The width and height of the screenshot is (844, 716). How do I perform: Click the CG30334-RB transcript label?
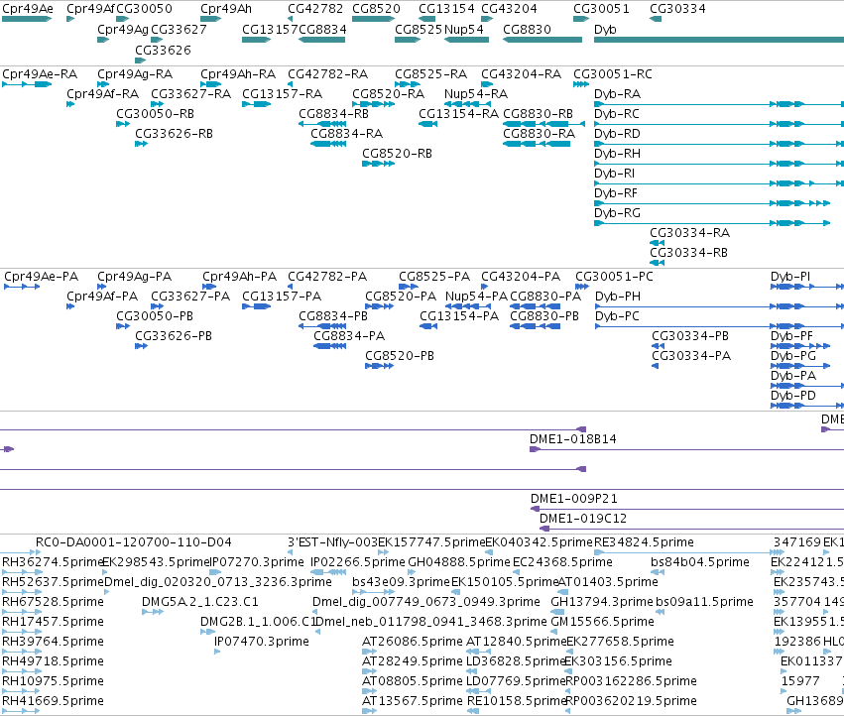click(x=688, y=253)
